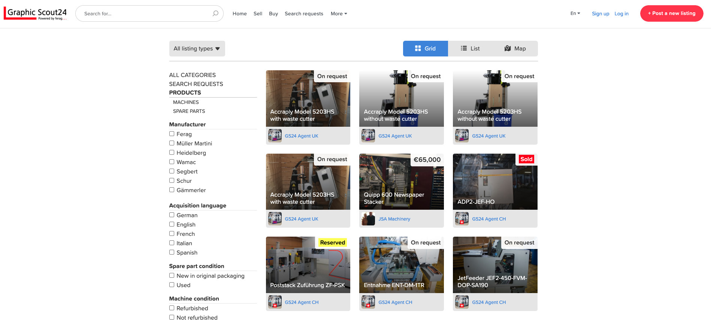The image size is (711, 320).
Task: Open Entnahme ENT-DM-1TR listing thumbnail
Action: (402, 265)
